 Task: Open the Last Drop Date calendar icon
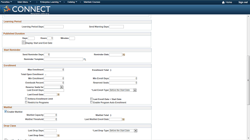pos(58,136)
